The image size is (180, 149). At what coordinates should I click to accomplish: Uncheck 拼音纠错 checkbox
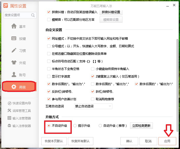(x=49, y=12)
